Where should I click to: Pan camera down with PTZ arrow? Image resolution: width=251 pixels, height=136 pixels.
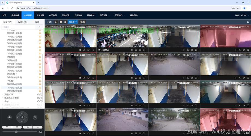pyautogui.click(x=22, y=122)
